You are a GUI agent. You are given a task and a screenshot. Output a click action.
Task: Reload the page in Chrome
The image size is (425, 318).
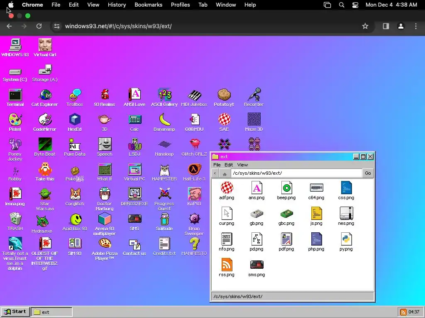[x=39, y=26]
